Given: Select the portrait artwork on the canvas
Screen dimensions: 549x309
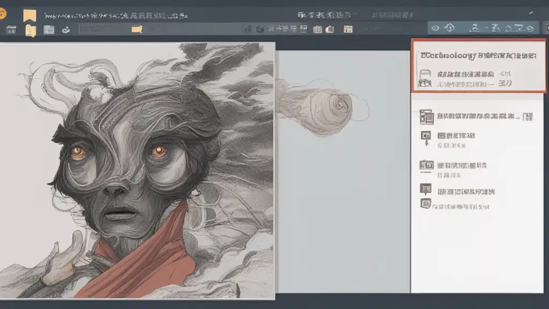Looking at the screenshot, I should point(137,171).
